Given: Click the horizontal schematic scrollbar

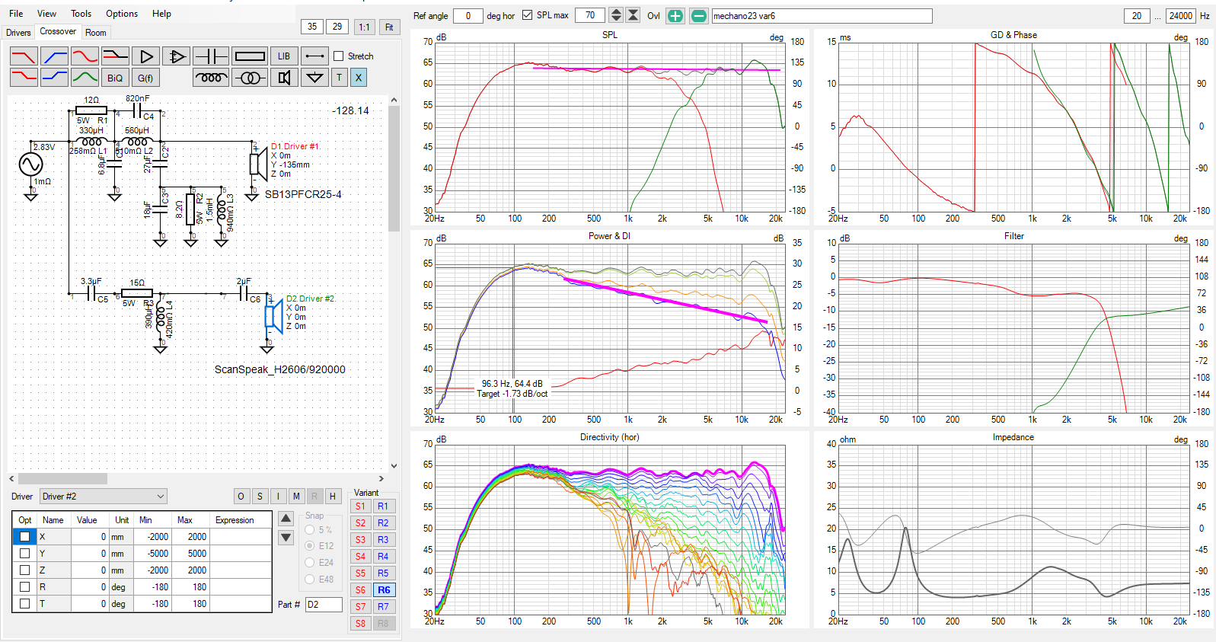Looking at the screenshot, I should [x=62, y=479].
